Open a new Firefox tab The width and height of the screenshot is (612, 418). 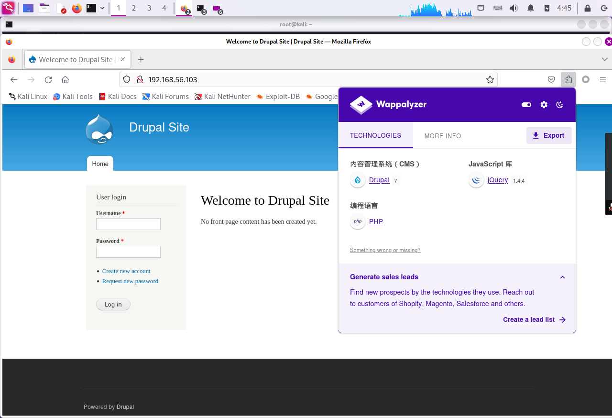141,60
